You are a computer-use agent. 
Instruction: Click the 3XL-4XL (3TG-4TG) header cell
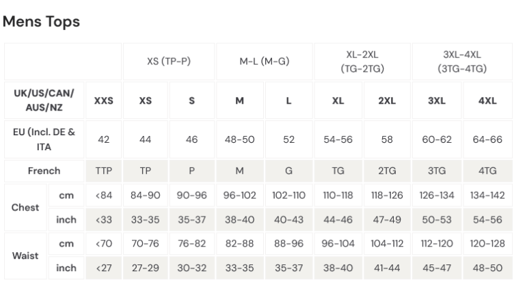[x=462, y=61]
